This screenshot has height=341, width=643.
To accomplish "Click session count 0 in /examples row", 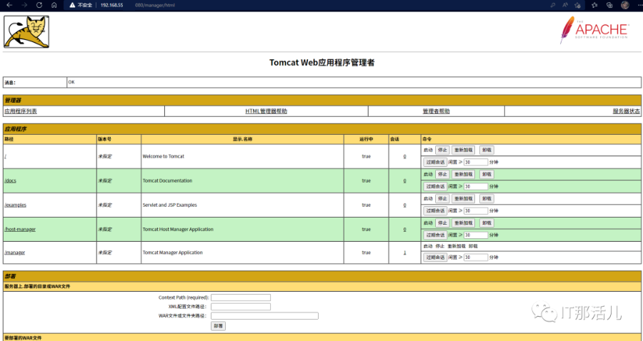I will [x=405, y=205].
